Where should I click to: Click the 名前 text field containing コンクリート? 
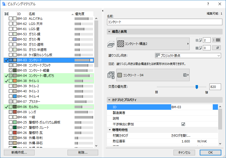coord(165,22)
